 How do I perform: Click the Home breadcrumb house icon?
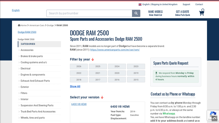click(19, 25)
